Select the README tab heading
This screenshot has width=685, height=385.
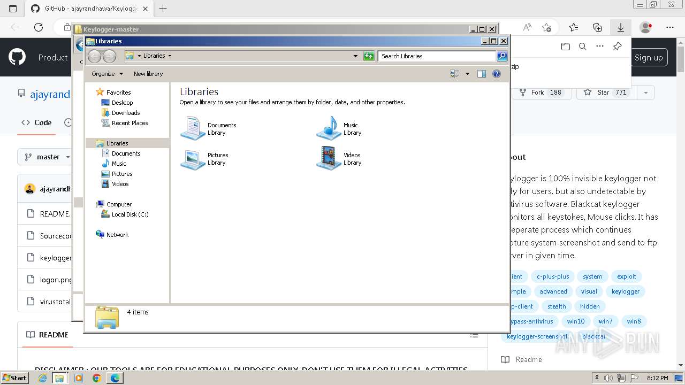click(x=48, y=335)
